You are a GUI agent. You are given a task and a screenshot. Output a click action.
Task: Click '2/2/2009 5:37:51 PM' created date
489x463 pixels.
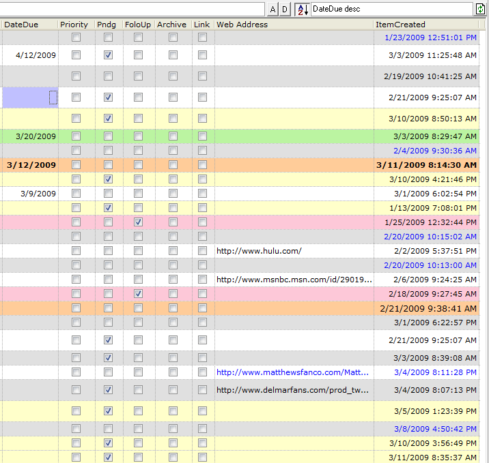(x=435, y=251)
